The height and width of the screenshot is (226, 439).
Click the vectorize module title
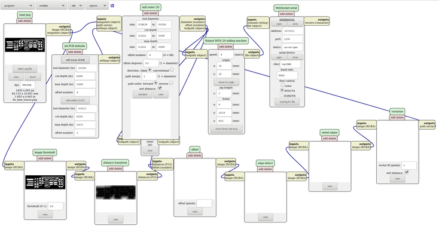[x=397, y=111]
